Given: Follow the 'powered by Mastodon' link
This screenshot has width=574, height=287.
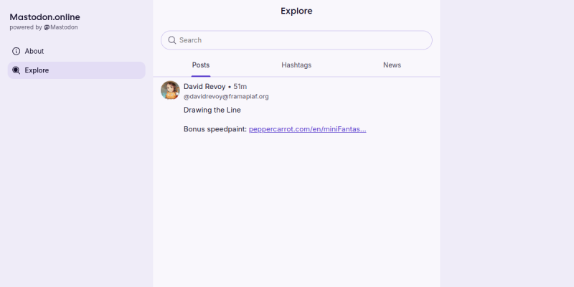Looking at the screenshot, I should (44, 27).
